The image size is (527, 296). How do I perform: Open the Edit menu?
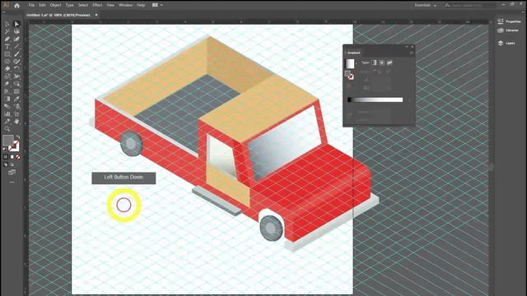tap(42, 6)
